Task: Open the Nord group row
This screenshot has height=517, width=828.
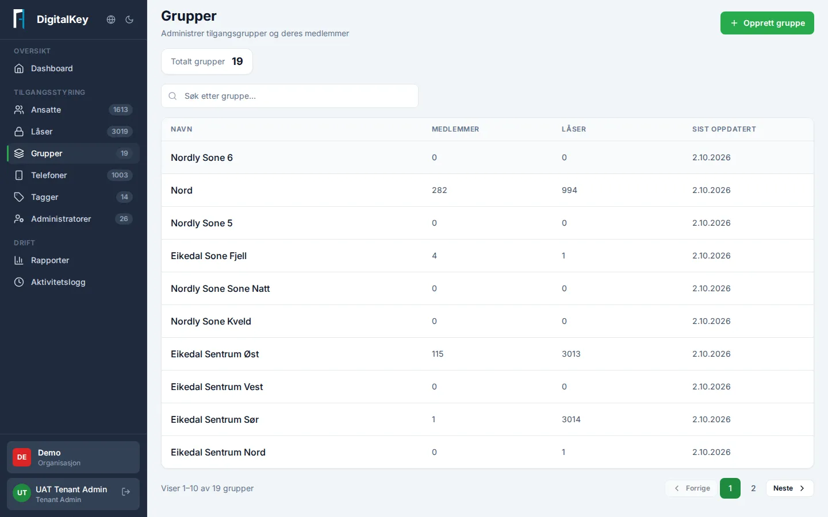Action: click(488, 190)
